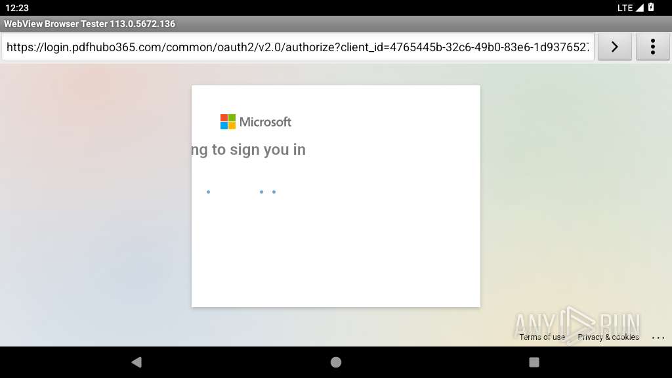Tap the Android home circle button
Screen dimensions: 672x378
tap(336, 362)
